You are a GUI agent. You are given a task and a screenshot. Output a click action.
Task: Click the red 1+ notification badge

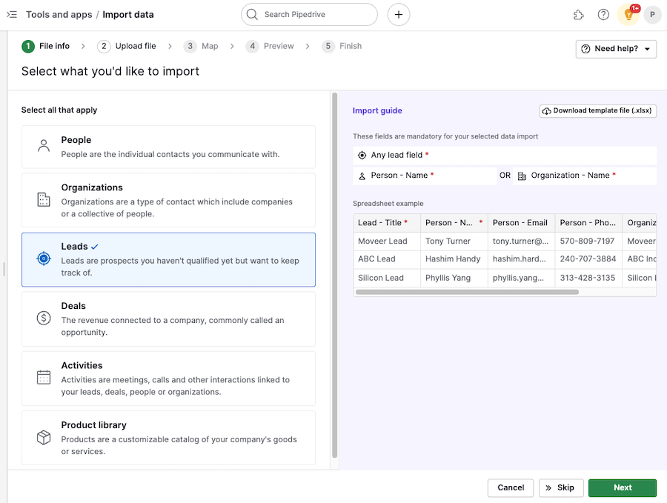click(x=635, y=8)
